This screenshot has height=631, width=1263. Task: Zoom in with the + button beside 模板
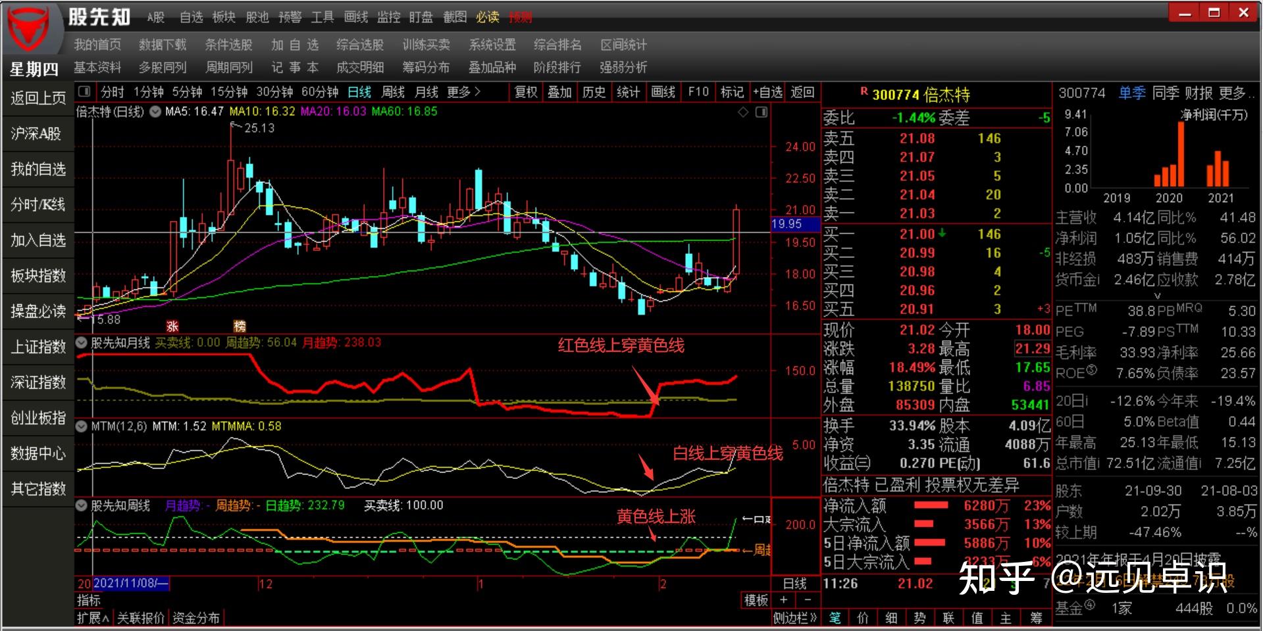coord(784,599)
